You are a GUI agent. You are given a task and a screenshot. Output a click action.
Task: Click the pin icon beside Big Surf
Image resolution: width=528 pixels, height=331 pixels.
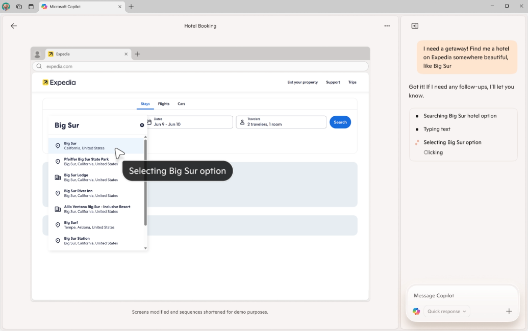(58, 225)
